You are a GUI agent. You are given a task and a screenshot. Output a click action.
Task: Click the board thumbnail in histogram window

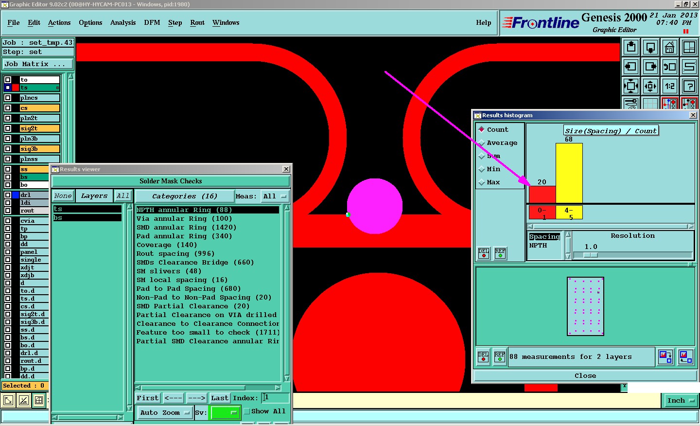pos(586,306)
